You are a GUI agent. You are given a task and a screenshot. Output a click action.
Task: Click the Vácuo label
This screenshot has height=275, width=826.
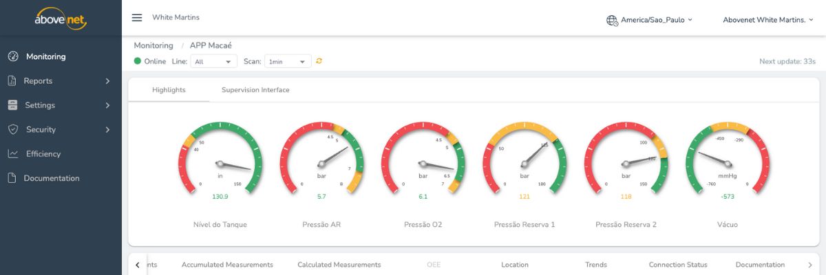point(728,225)
